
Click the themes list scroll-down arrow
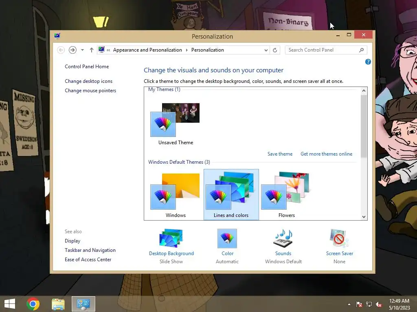364,217
